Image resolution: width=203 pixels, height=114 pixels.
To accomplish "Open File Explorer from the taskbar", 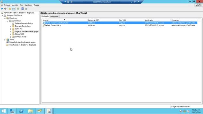I will [30, 111].
